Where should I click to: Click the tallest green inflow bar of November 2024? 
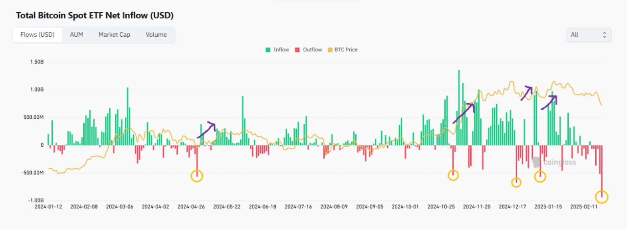[459, 108]
